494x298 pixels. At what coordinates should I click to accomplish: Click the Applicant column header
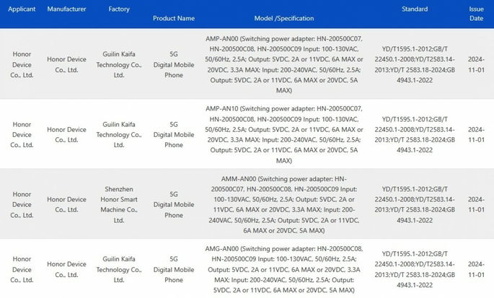tap(22, 9)
